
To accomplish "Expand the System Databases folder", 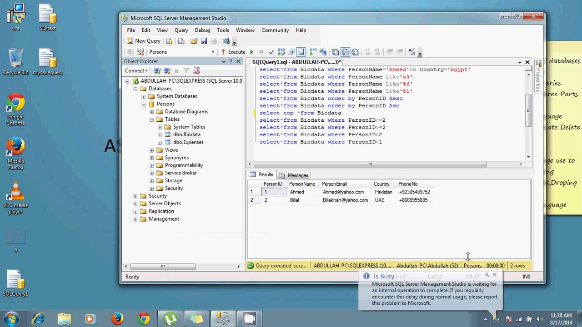I will (x=144, y=97).
